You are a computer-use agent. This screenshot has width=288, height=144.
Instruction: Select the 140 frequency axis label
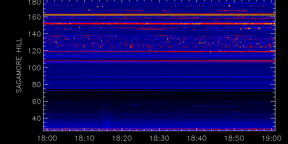coord(34,34)
